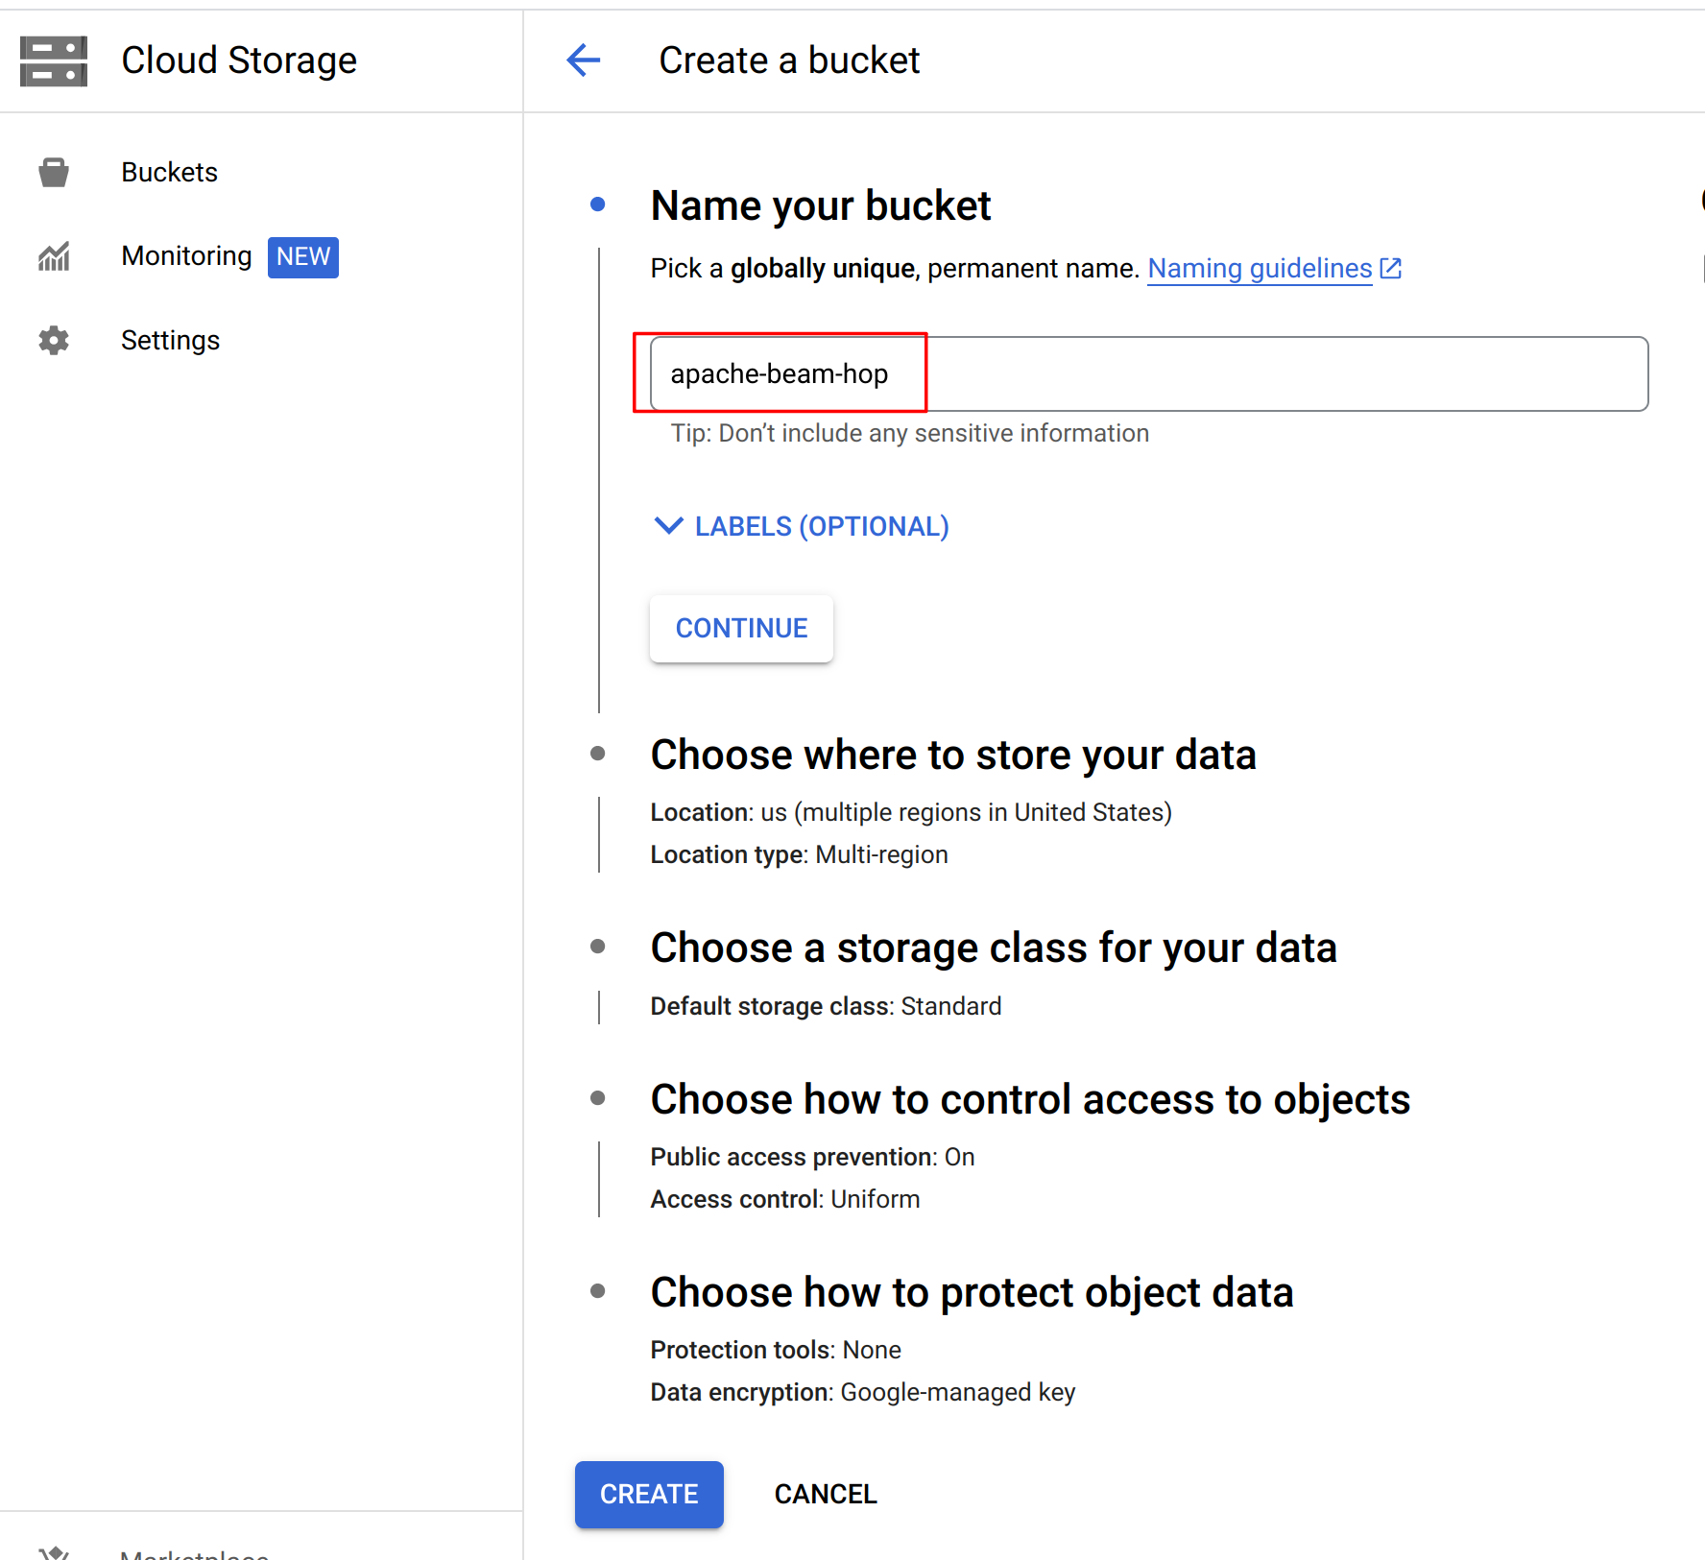Click the NEW badge next to Monitoring
The height and width of the screenshot is (1560, 1705).
[x=302, y=257]
